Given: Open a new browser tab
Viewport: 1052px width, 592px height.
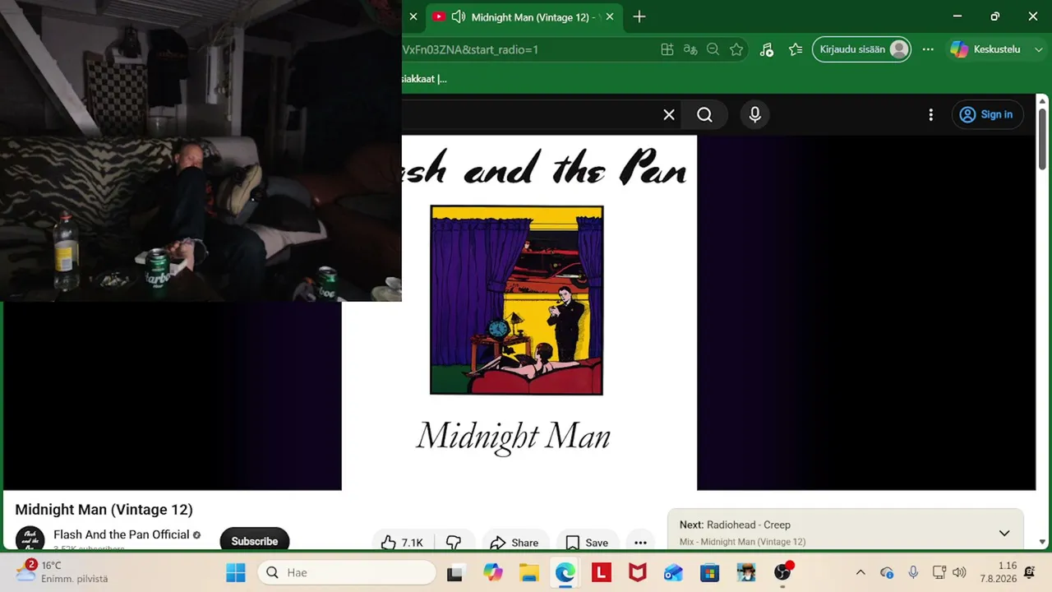Looking at the screenshot, I should [x=639, y=16].
